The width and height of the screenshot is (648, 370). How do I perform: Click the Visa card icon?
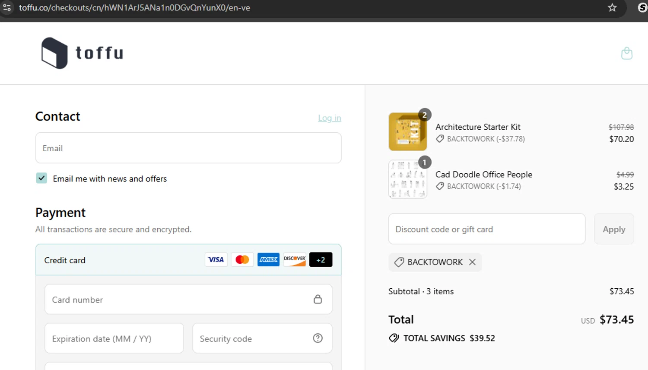click(216, 260)
